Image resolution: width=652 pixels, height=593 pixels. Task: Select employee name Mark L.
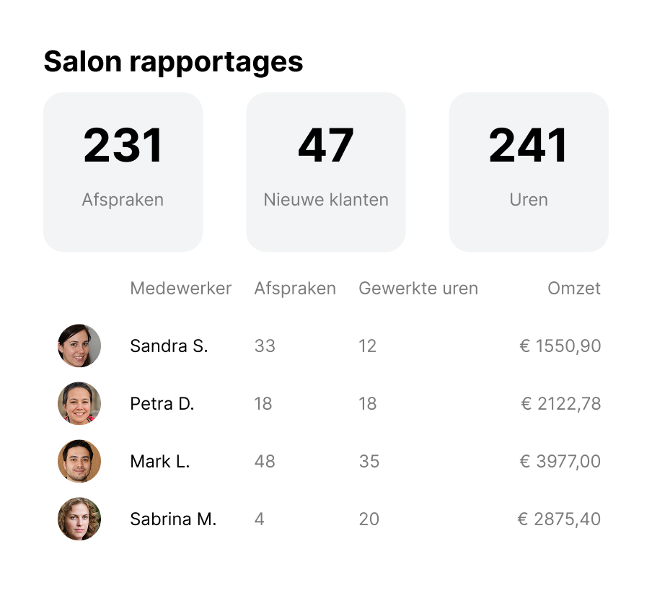160,462
